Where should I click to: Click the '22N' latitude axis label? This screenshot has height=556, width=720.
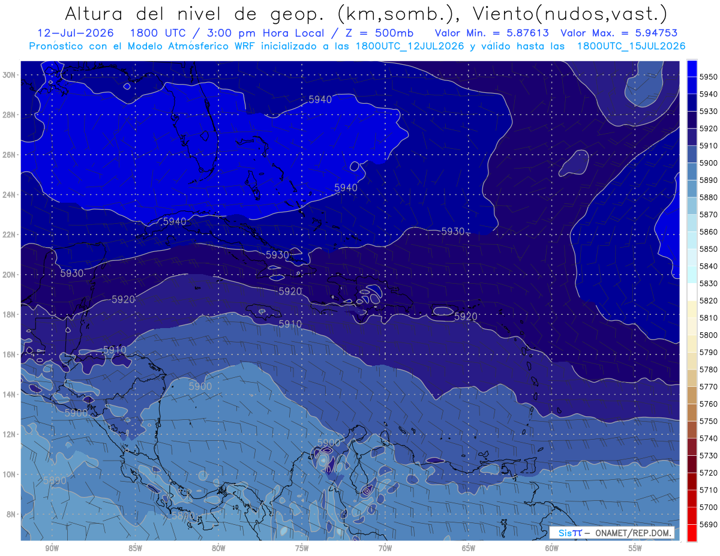coord(8,235)
